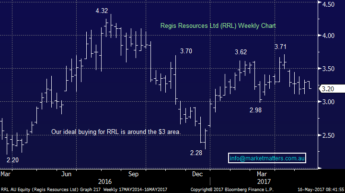Click the 2017 year label

coord(264,181)
